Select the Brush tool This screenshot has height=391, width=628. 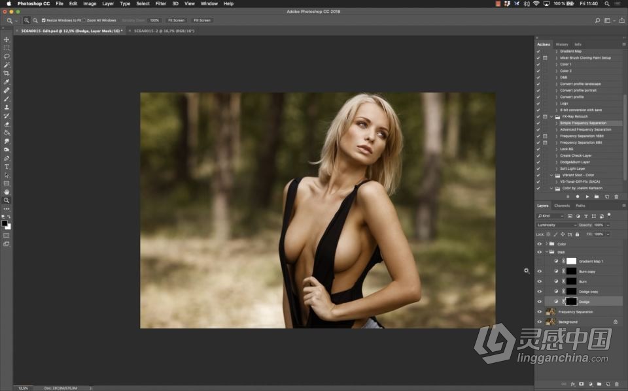coord(7,99)
